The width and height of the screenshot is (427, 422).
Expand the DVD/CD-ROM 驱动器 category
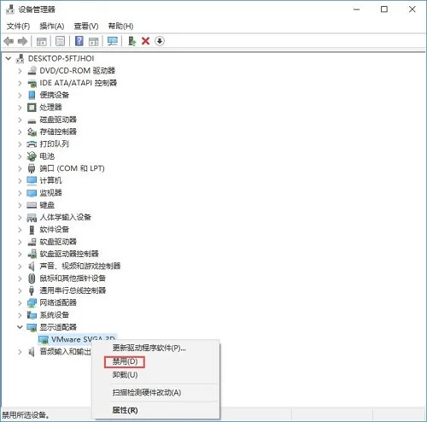pyautogui.click(x=20, y=71)
